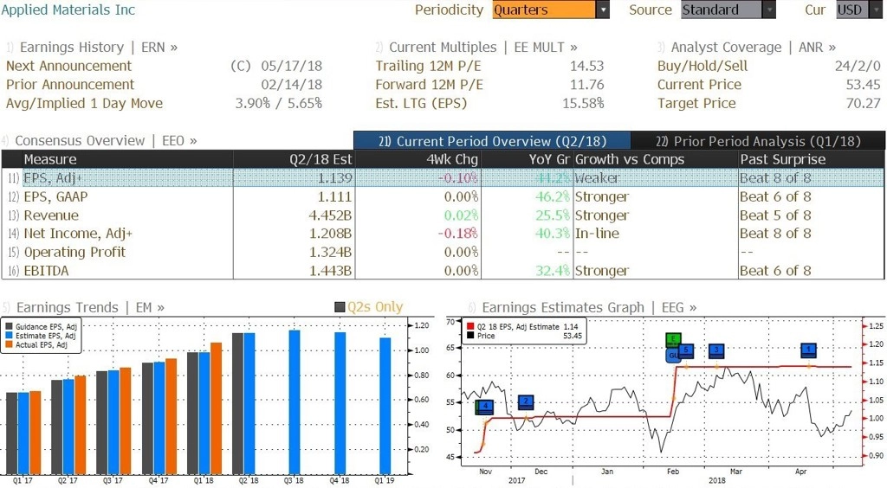Image resolution: width=887 pixels, height=488 pixels.
Task: Click Weaker in EPS, Adj+ row
Action: pyautogui.click(x=598, y=178)
